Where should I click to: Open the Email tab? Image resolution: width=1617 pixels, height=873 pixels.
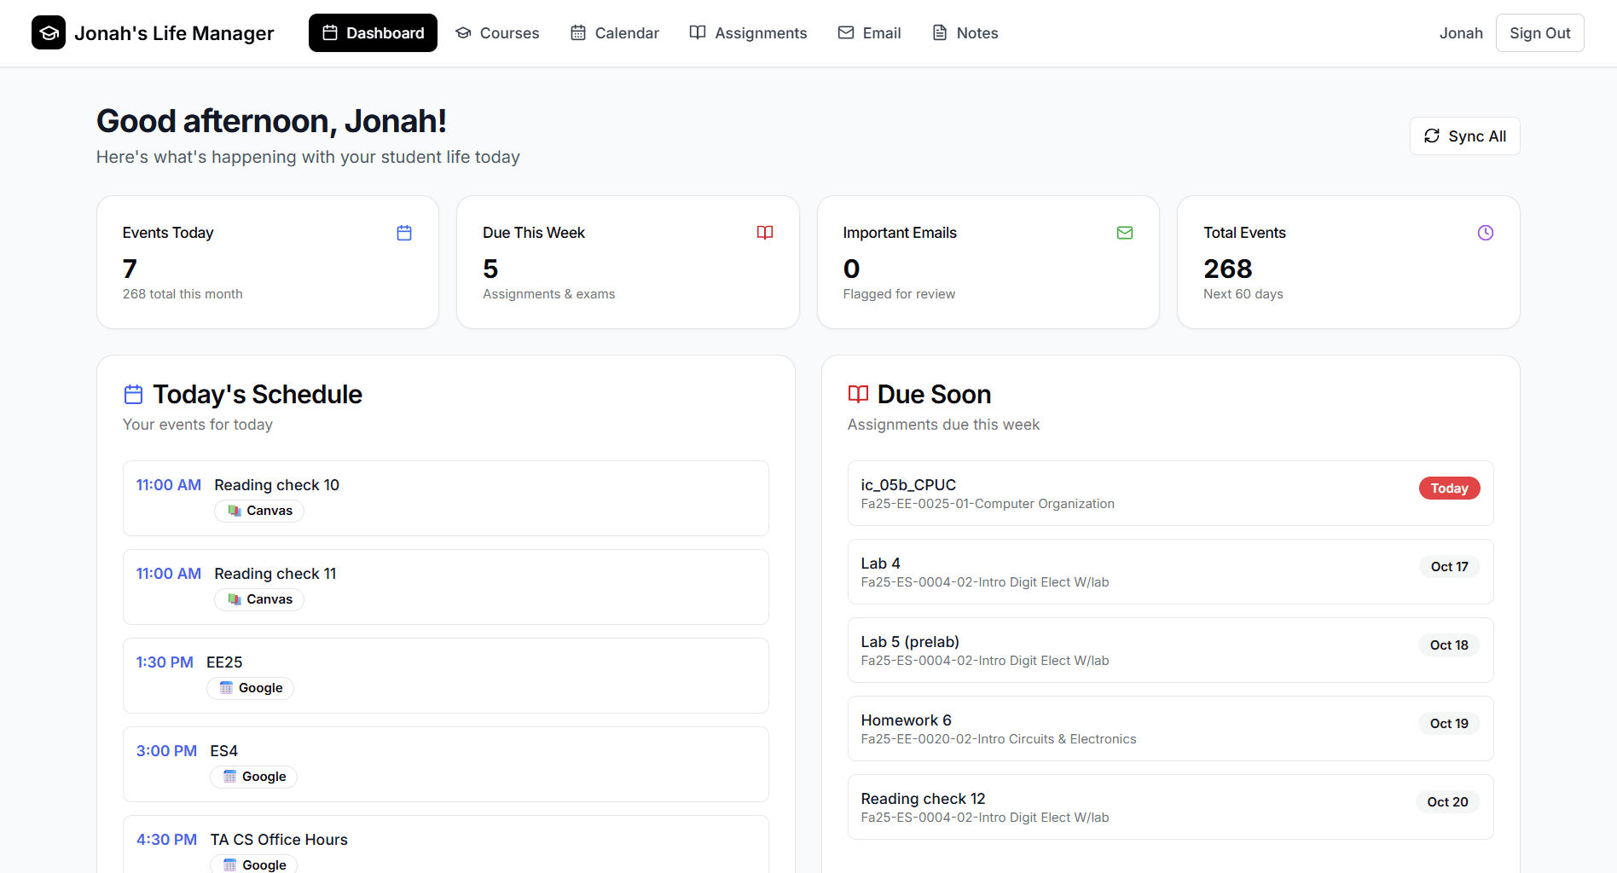[869, 33]
